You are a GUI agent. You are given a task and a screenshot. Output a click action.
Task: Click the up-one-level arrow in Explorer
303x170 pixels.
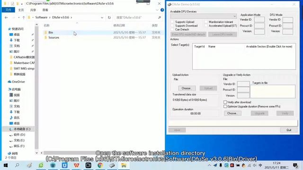[x=24, y=17]
